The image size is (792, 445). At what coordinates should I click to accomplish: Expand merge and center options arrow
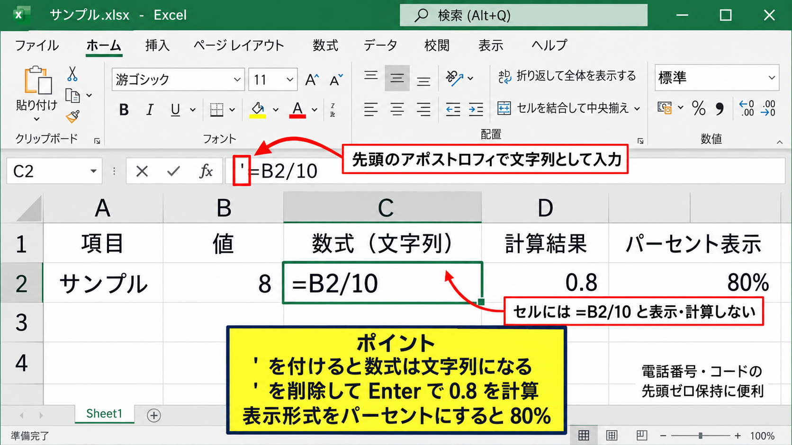point(637,108)
